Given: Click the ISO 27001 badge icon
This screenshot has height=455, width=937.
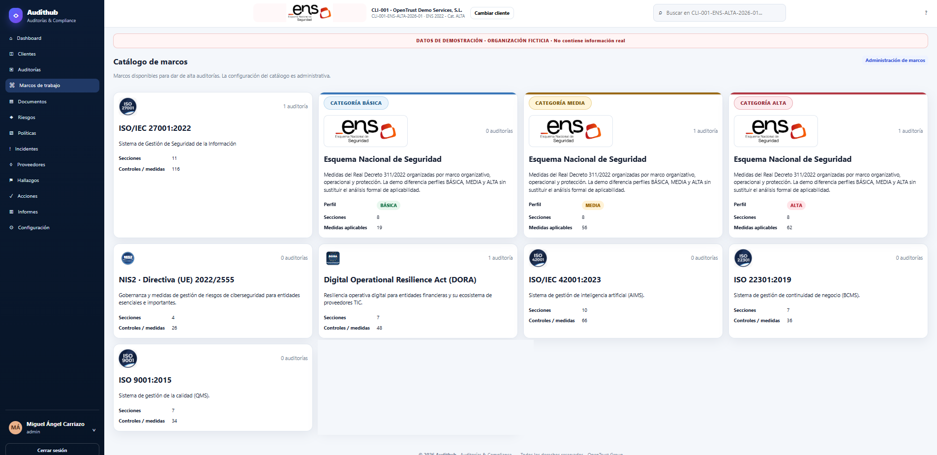Looking at the screenshot, I should click(x=128, y=106).
